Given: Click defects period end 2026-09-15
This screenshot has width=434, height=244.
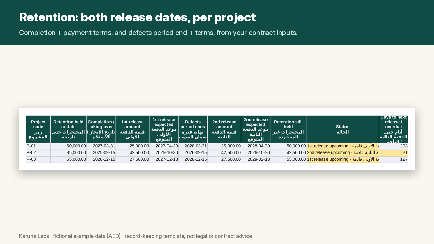Looking at the screenshot, I should (x=193, y=153).
